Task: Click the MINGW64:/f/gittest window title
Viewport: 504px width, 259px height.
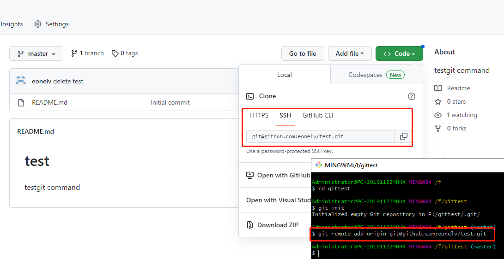Action: tap(351, 165)
